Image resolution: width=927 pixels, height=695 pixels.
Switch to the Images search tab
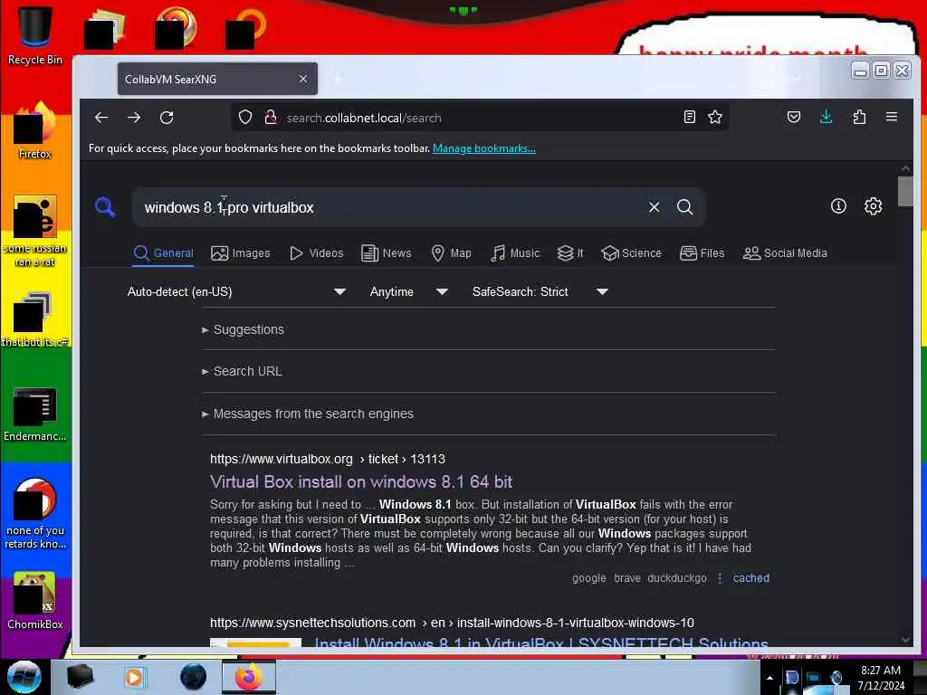241,253
